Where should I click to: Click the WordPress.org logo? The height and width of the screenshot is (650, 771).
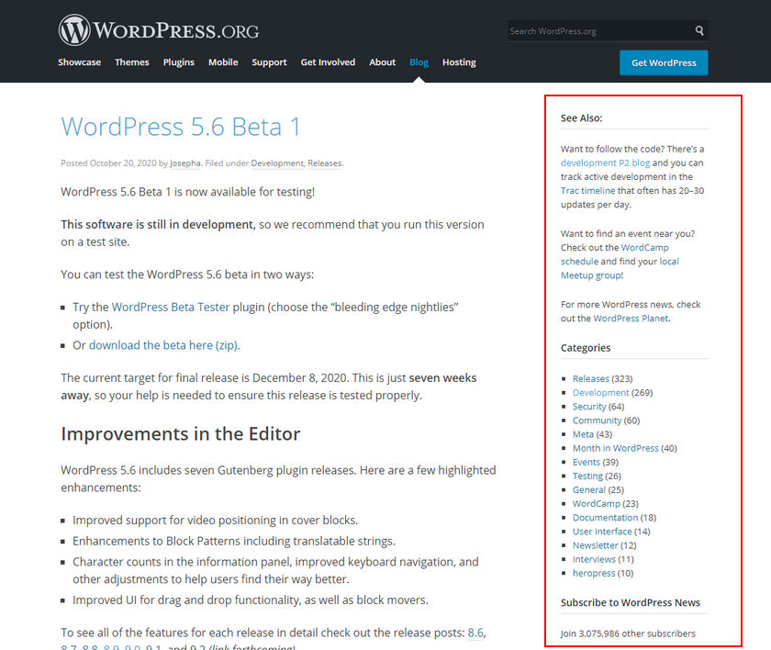[159, 30]
